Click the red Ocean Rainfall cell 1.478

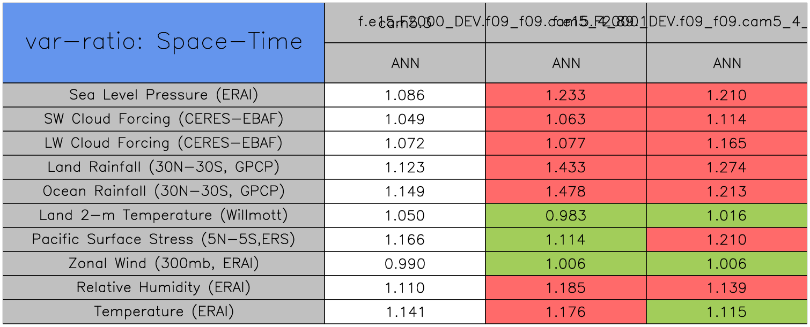(x=566, y=192)
